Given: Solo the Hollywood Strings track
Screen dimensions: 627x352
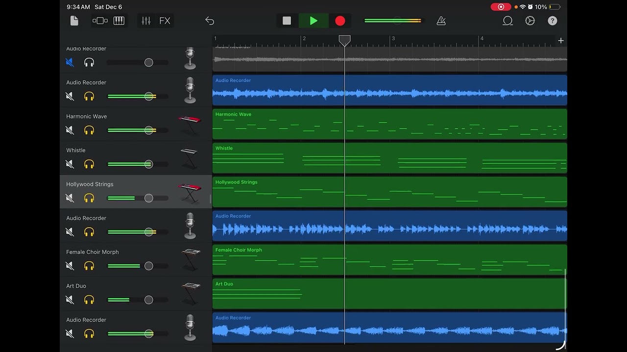Looking at the screenshot, I should coord(89,198).
